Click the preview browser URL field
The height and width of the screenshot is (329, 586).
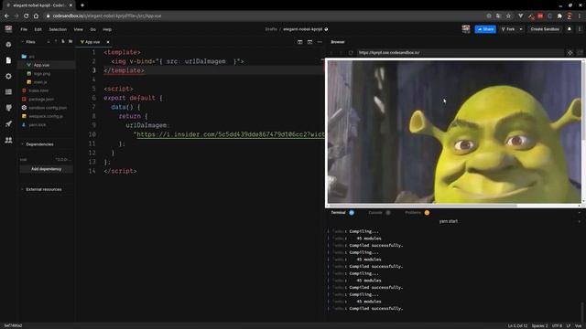(x=460, y=53)
